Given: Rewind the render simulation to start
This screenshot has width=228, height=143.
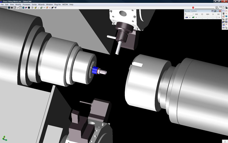Looking at the screenshot, I should 196,14.
